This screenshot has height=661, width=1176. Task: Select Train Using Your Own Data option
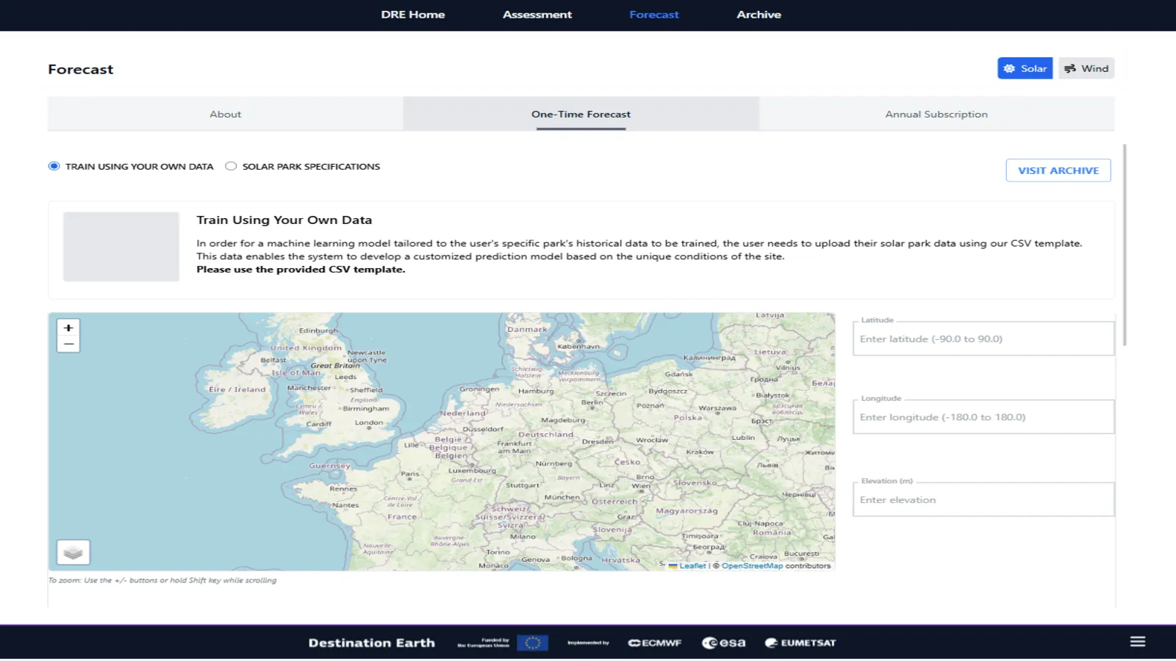point(54,166)
